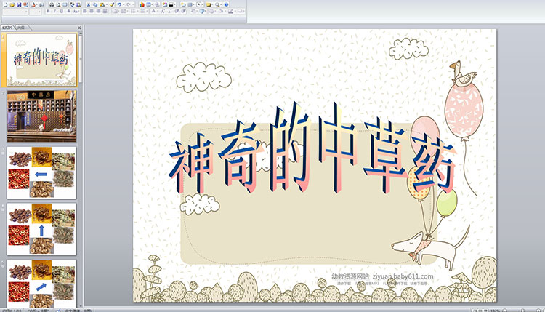Center align the text
Screen dimensions: 545x312
tap(92, 11)
